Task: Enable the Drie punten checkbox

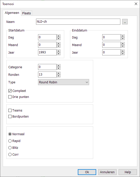Action: (10, 97)
